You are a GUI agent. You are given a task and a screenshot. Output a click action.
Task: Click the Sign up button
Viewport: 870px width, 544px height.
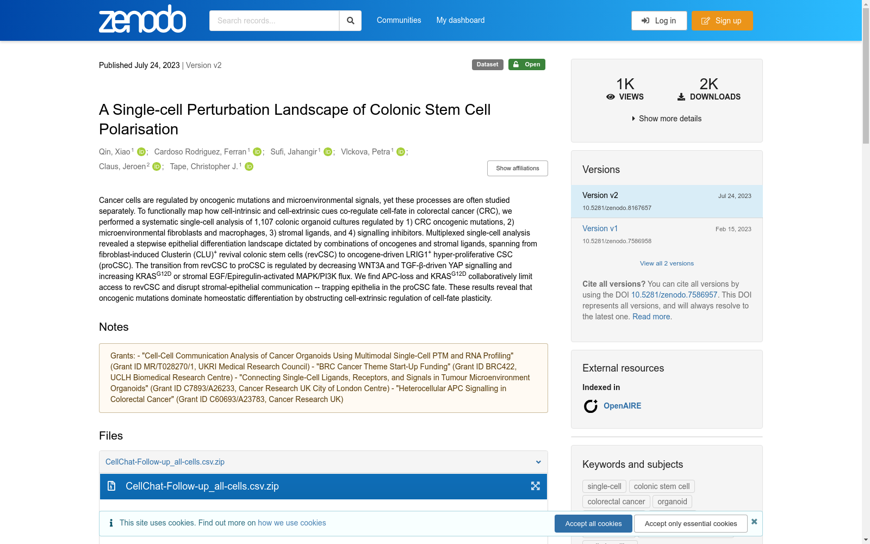click(x=722, y=21)
